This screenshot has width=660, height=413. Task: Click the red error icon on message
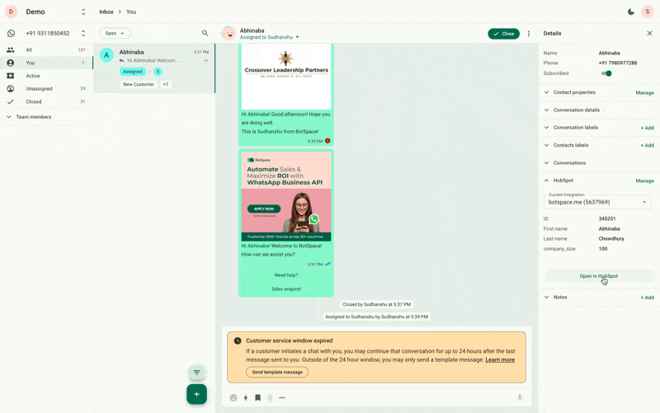pos(328,141)
